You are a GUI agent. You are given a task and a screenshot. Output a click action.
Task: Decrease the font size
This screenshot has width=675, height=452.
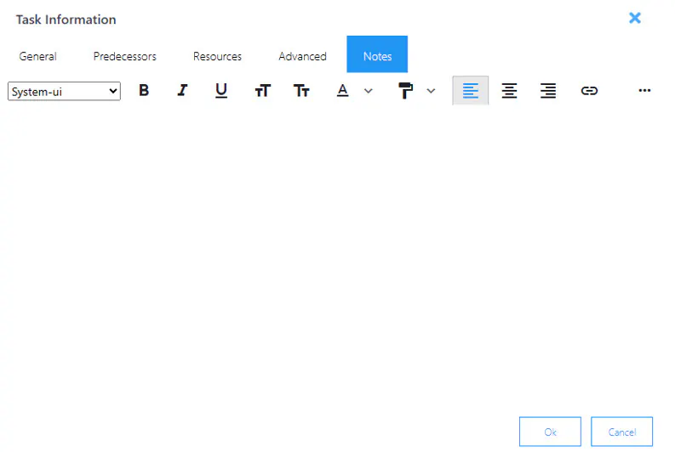tap(301, 91)
